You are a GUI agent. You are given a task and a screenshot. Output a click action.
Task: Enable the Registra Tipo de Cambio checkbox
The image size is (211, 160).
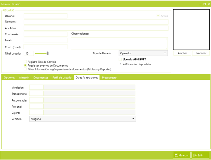click(x=25, y=62)
